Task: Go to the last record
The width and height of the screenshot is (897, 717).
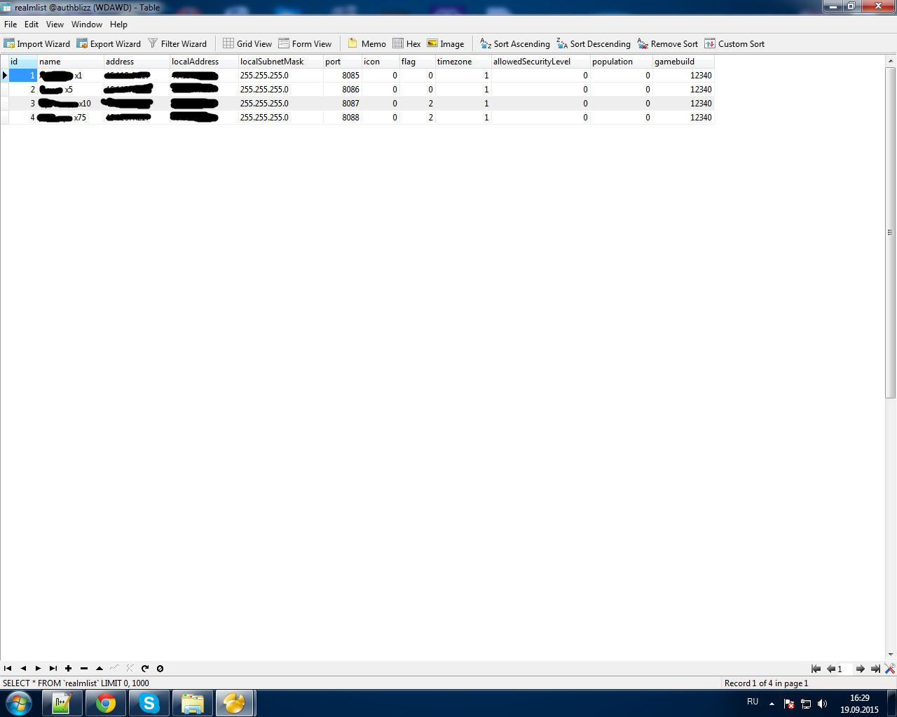Action: tap(53, 669)
